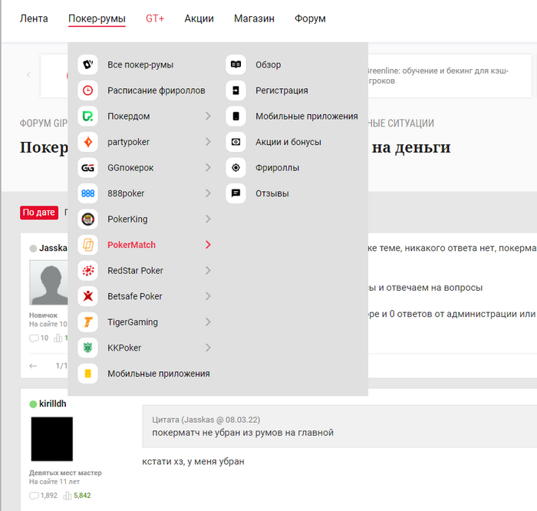537x511 pixels.
Task: Select the GGпокерок menu label
Action: pos(130,168)
